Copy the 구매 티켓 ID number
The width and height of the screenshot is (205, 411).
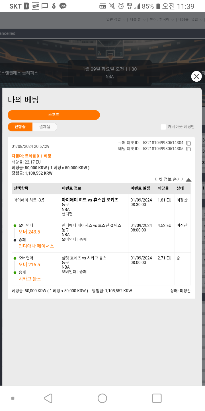tap(188, 143)
